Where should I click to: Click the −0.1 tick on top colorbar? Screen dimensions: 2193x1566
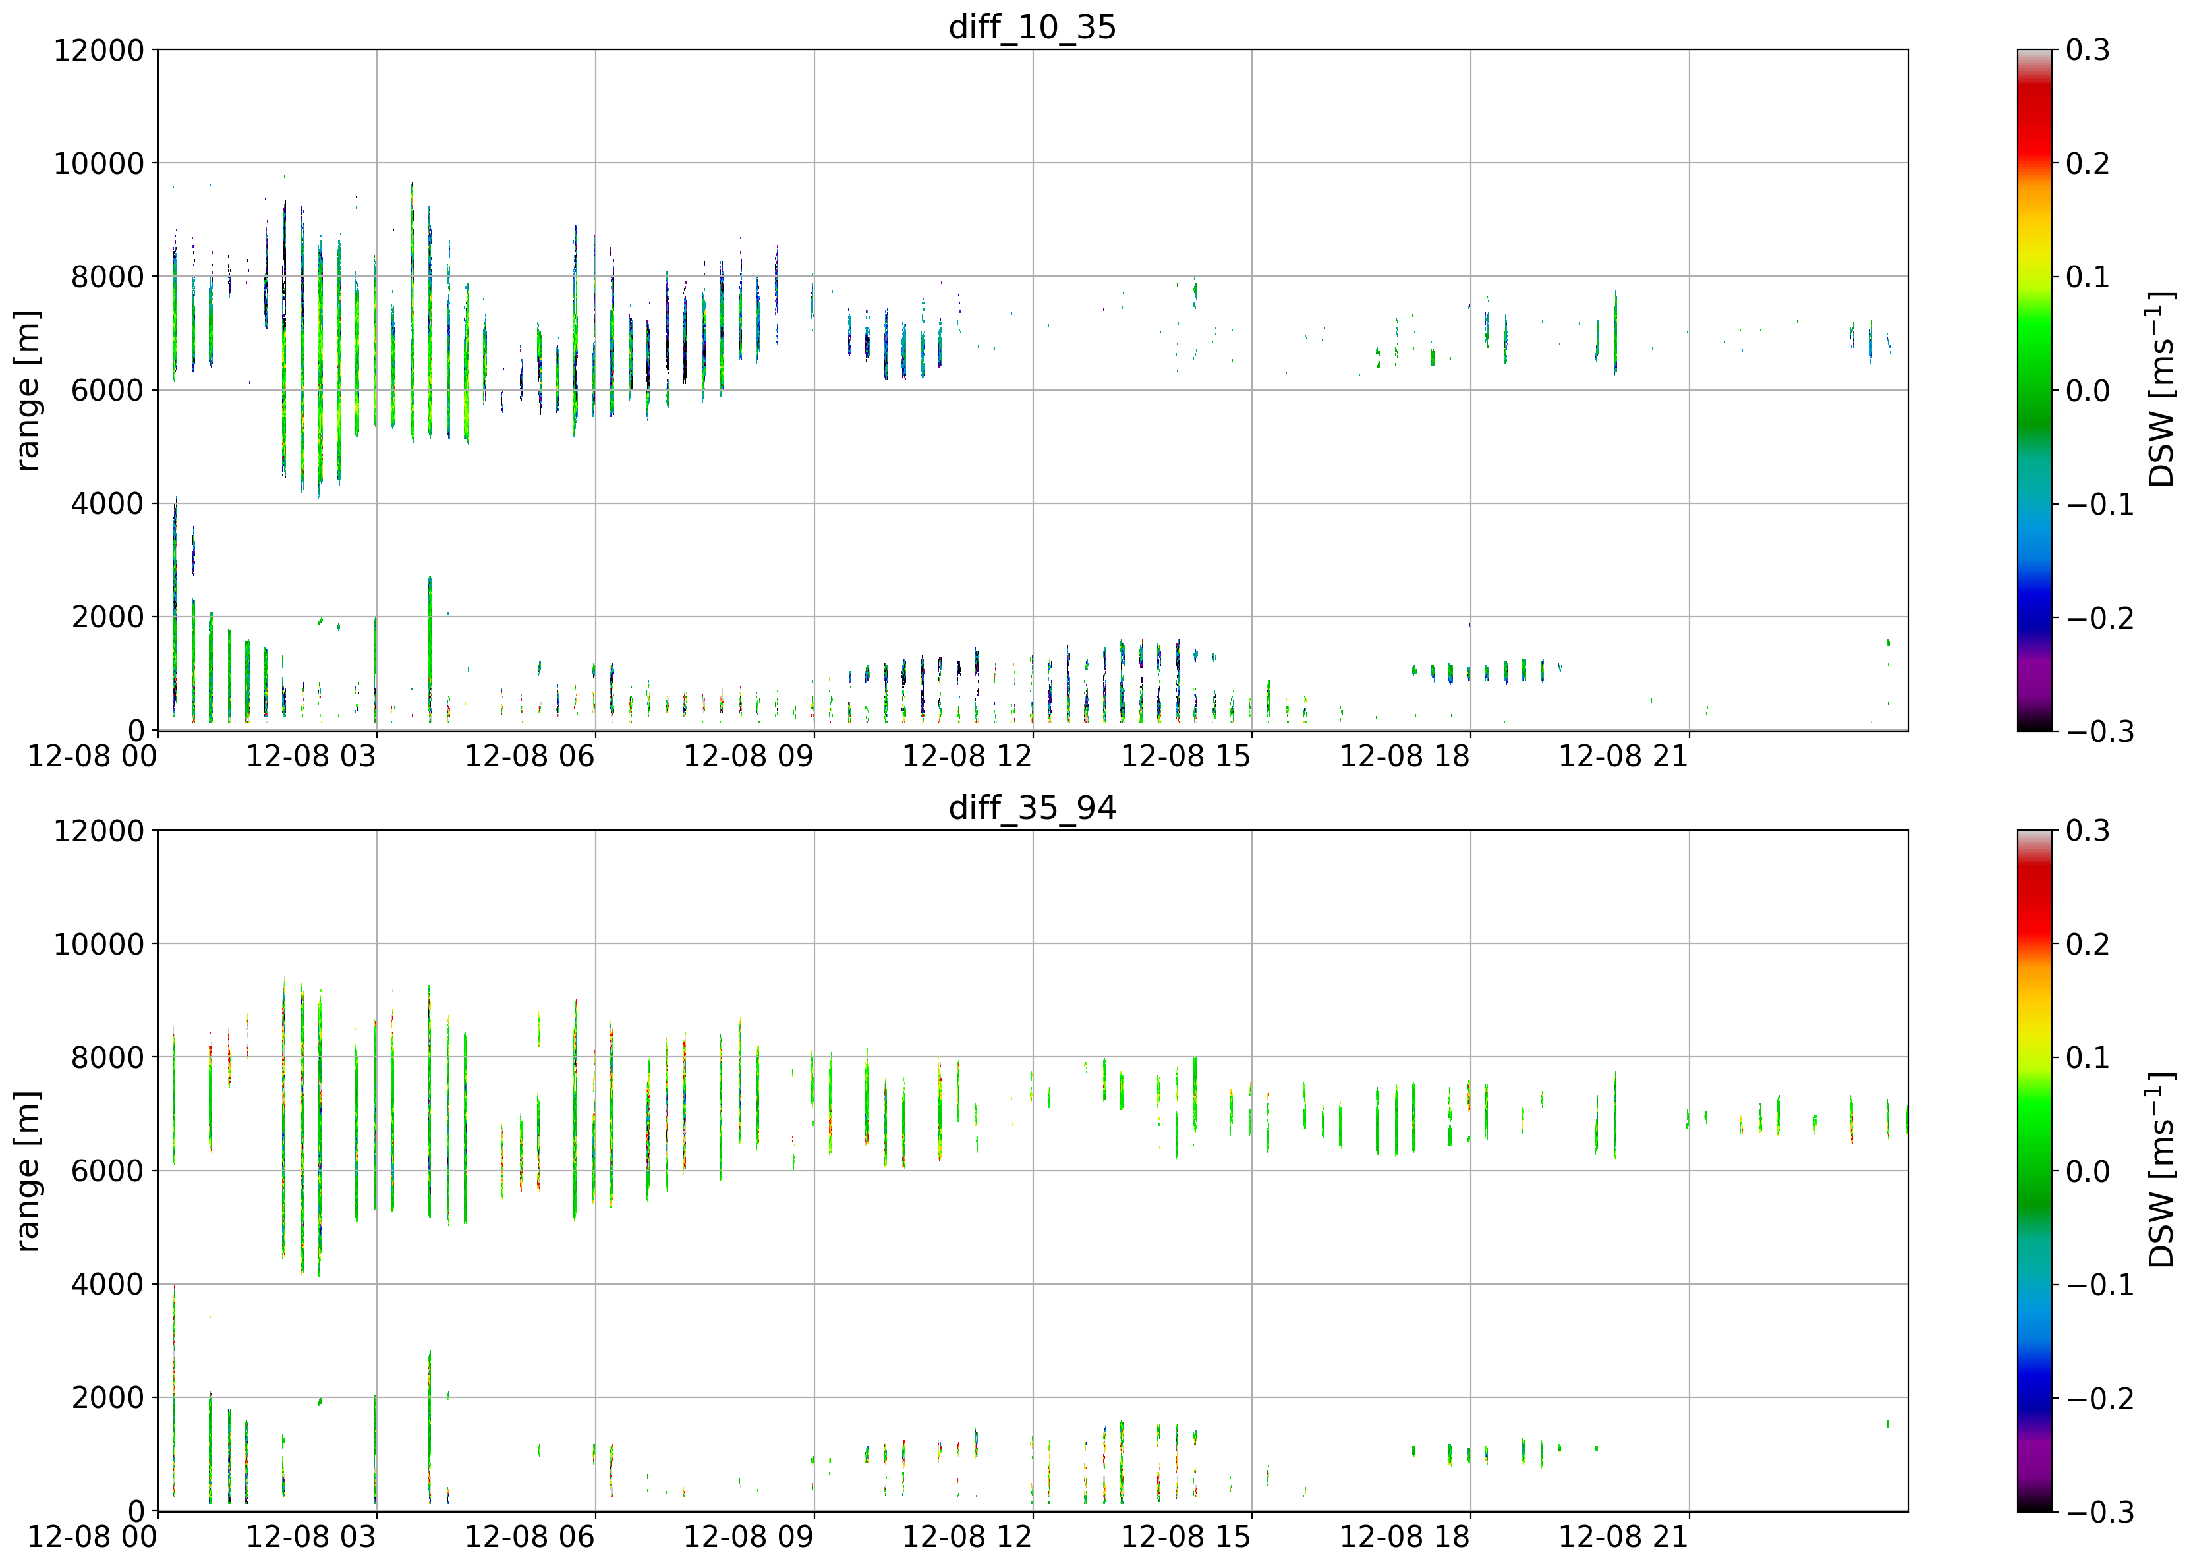(x=2099, y=504)
